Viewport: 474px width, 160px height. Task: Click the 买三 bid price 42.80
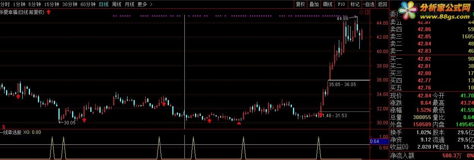tap(424, 73)
